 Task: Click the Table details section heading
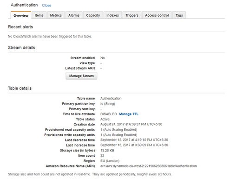(x=20, y=88)
